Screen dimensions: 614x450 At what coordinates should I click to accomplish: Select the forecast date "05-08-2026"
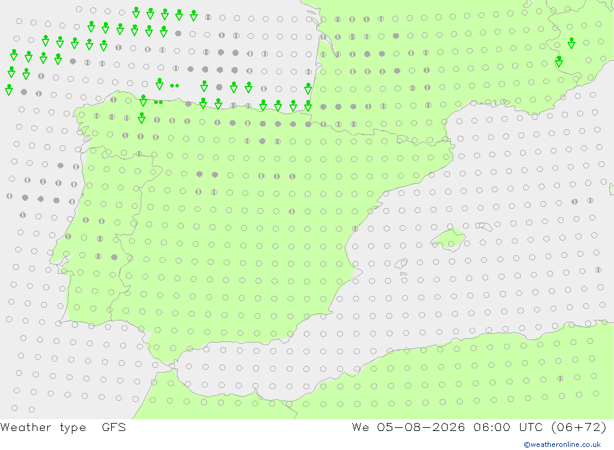(421, 427)
